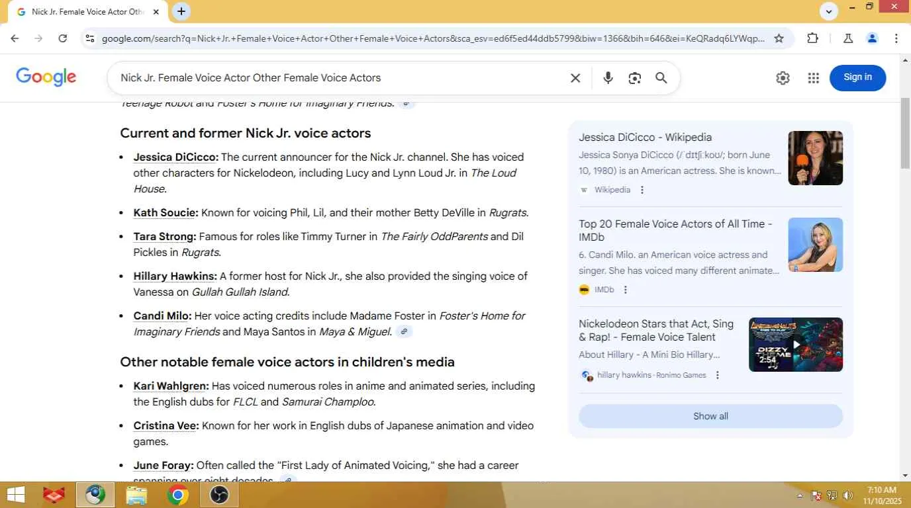Expand the tab search dropdown arrow
Image resolution: width=911 pixels, height=508 pixels.
829,11
